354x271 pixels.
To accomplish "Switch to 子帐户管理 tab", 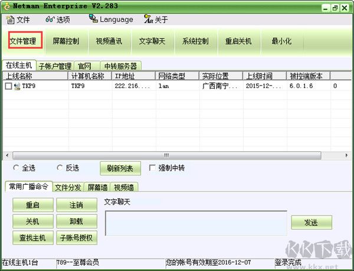I will [x=55, y=66].
